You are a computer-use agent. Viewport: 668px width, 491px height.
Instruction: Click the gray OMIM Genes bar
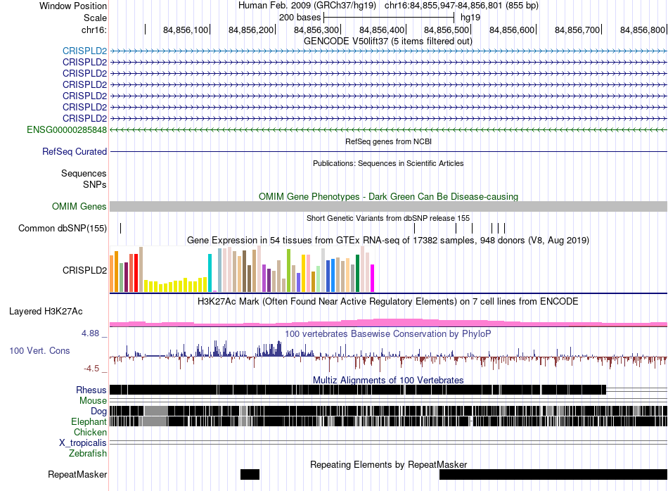point(388,206)
